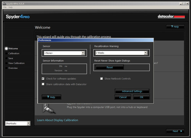Click the Sensor Information box

click(64, 69)
